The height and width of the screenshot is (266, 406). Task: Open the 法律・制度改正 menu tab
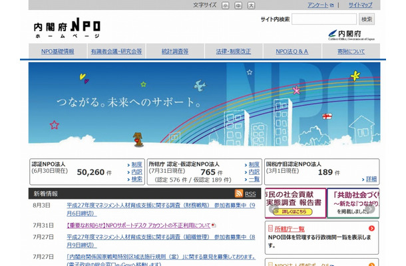pyautogui.click(x=234, y=51)
